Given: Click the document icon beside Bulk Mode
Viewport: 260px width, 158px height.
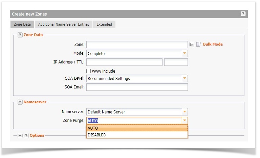Looking at the screenshot, I should (198, 44).
